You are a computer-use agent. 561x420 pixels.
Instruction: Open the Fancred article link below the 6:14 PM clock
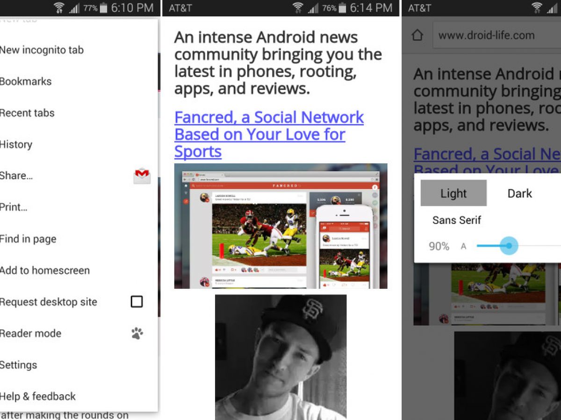tap(268, 134)
